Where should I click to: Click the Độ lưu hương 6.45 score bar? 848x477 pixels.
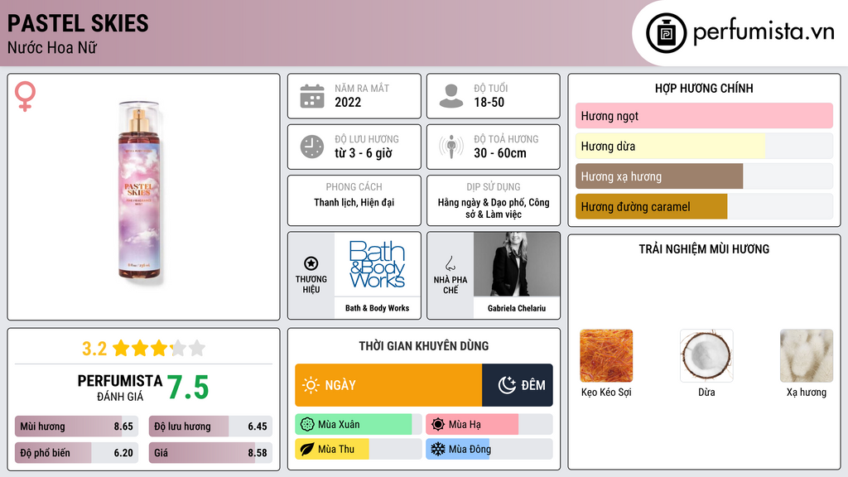[210, 426]
